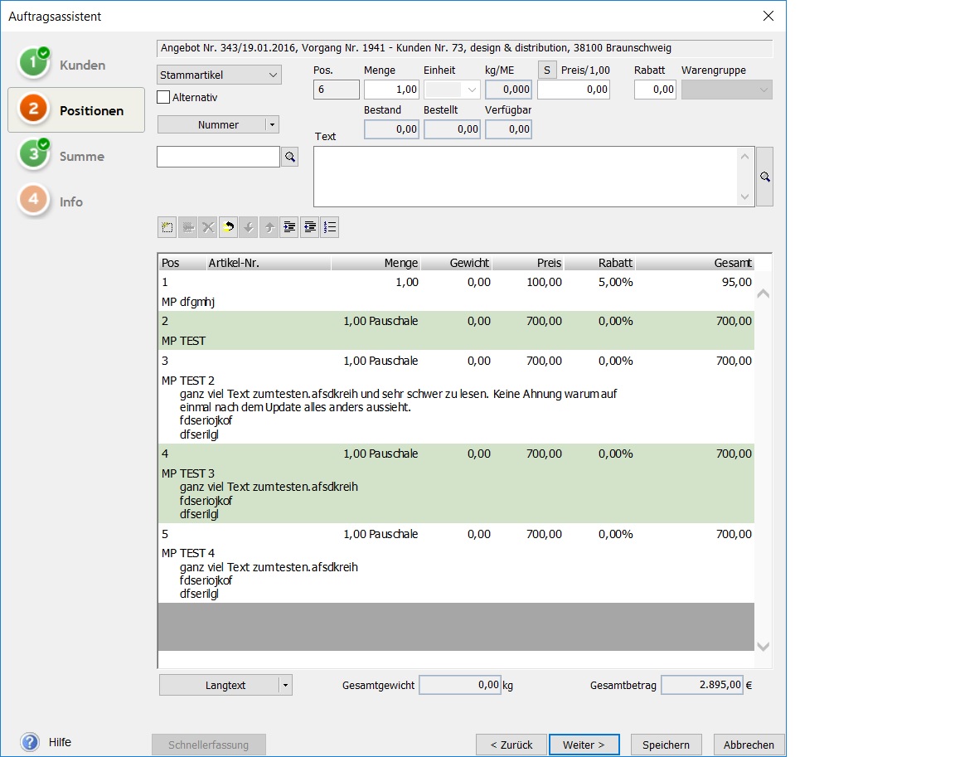The width and height of the screenshot is (955, 757).
Task: Go to the Kunden step
Action: tap(76, 65)
